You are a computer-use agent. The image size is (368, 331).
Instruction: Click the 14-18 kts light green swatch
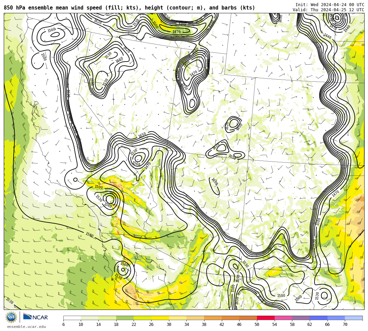pos(107,318)
